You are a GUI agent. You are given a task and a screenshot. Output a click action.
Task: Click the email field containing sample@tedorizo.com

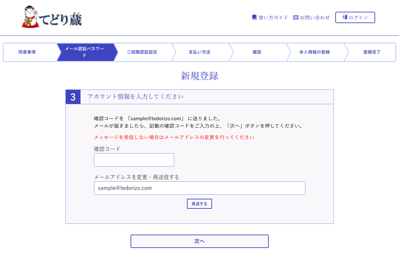click(199, 188)
